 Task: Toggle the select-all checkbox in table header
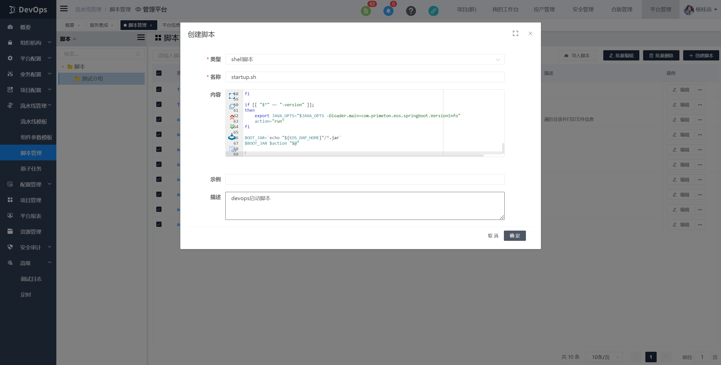(x=159, y=73)
